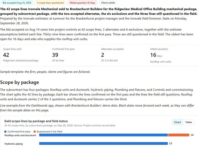Click the orange questioned segment of the Rooftop units bar
The height and width of the screenshot is (148, 198).
point(179,135)
